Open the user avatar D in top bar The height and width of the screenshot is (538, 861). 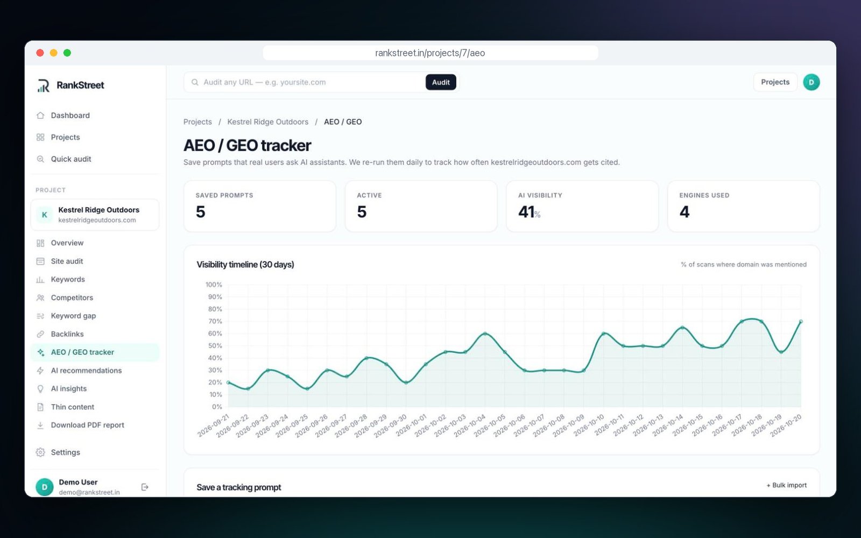point(811,82)
